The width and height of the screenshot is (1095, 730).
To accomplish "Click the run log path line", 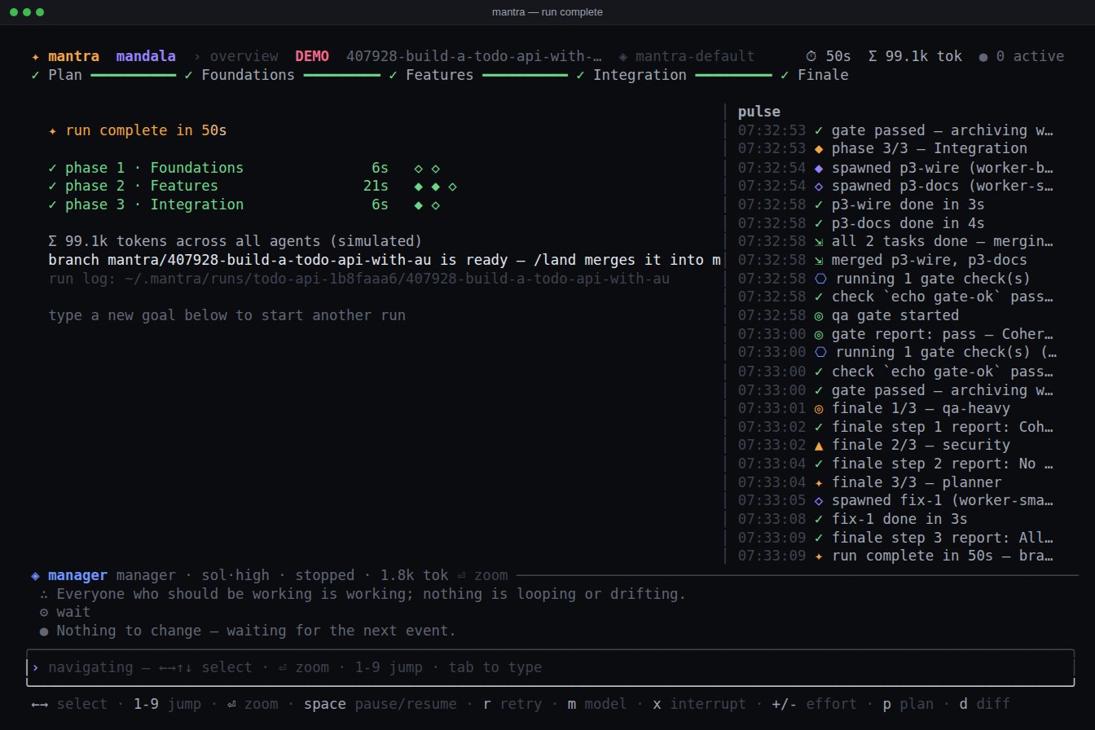I will pos(359,279).
